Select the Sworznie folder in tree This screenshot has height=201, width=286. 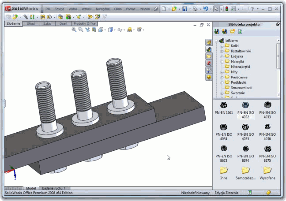237,93
